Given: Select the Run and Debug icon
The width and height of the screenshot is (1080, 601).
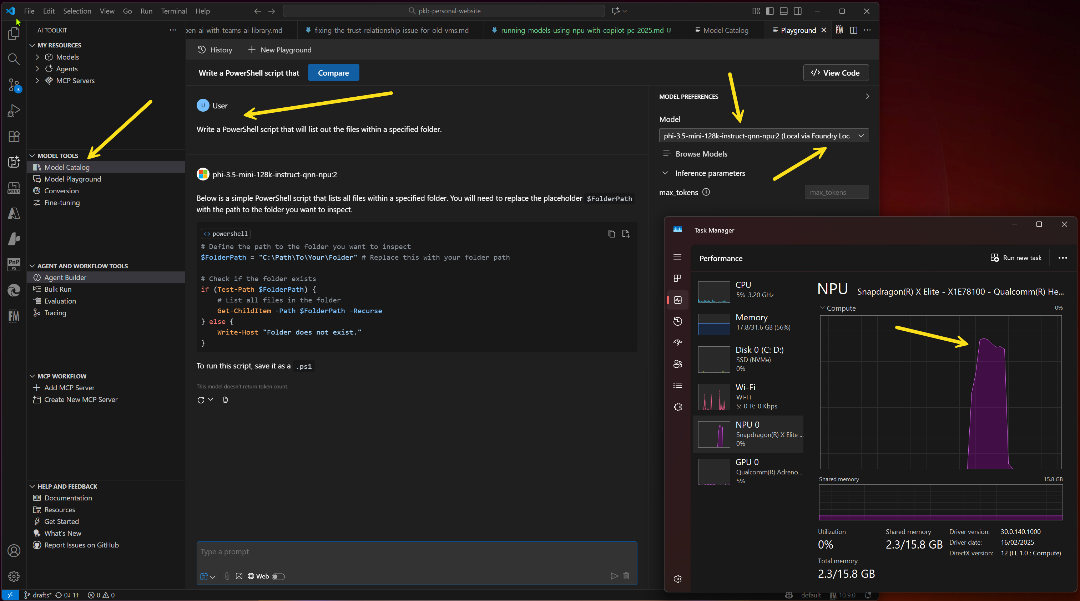Looking at the screenshot, I should coord(14,110).
